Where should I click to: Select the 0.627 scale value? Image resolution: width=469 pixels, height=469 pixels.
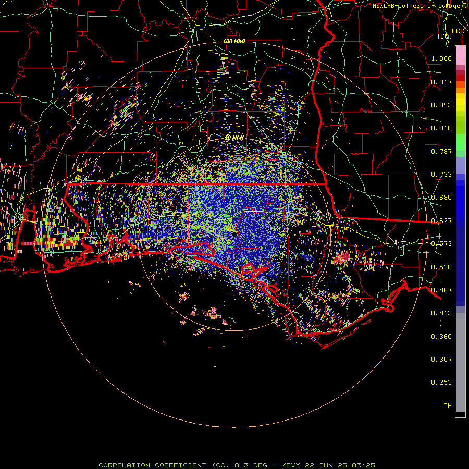pyautogui.click(x=441, y=221)
